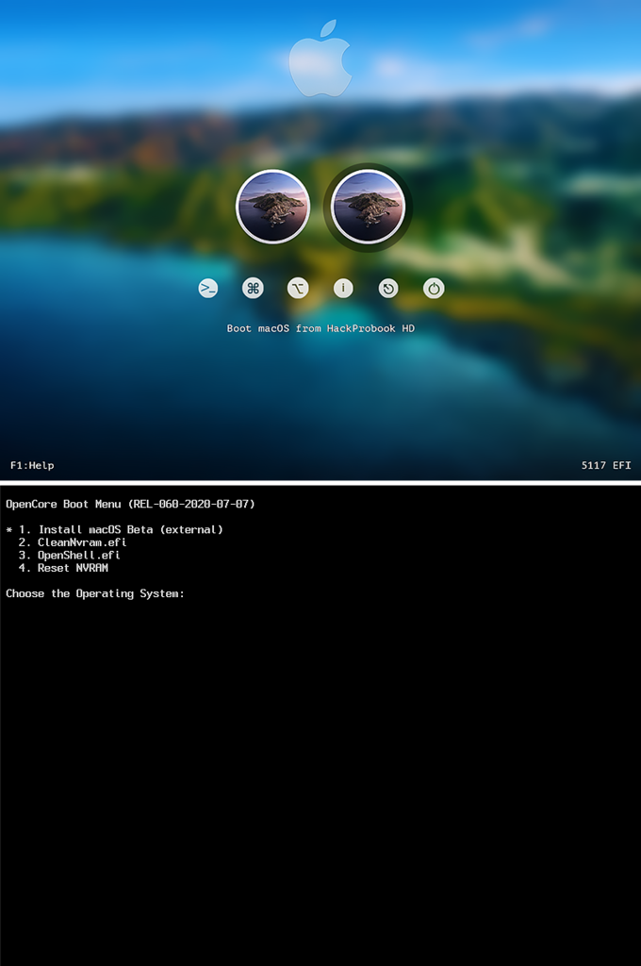
Task: Open the info (i) icon
Action: 343,289
